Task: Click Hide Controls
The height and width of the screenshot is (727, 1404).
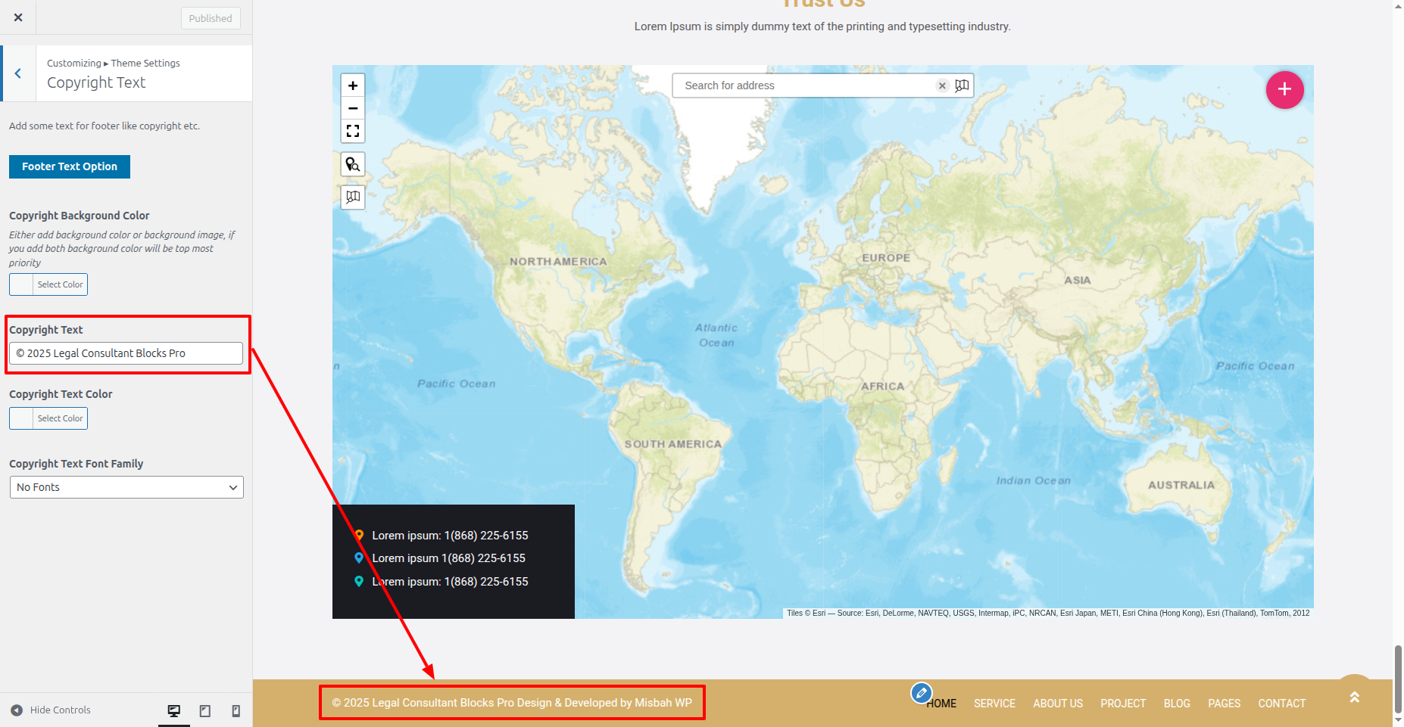Action: tap(51, 710)
